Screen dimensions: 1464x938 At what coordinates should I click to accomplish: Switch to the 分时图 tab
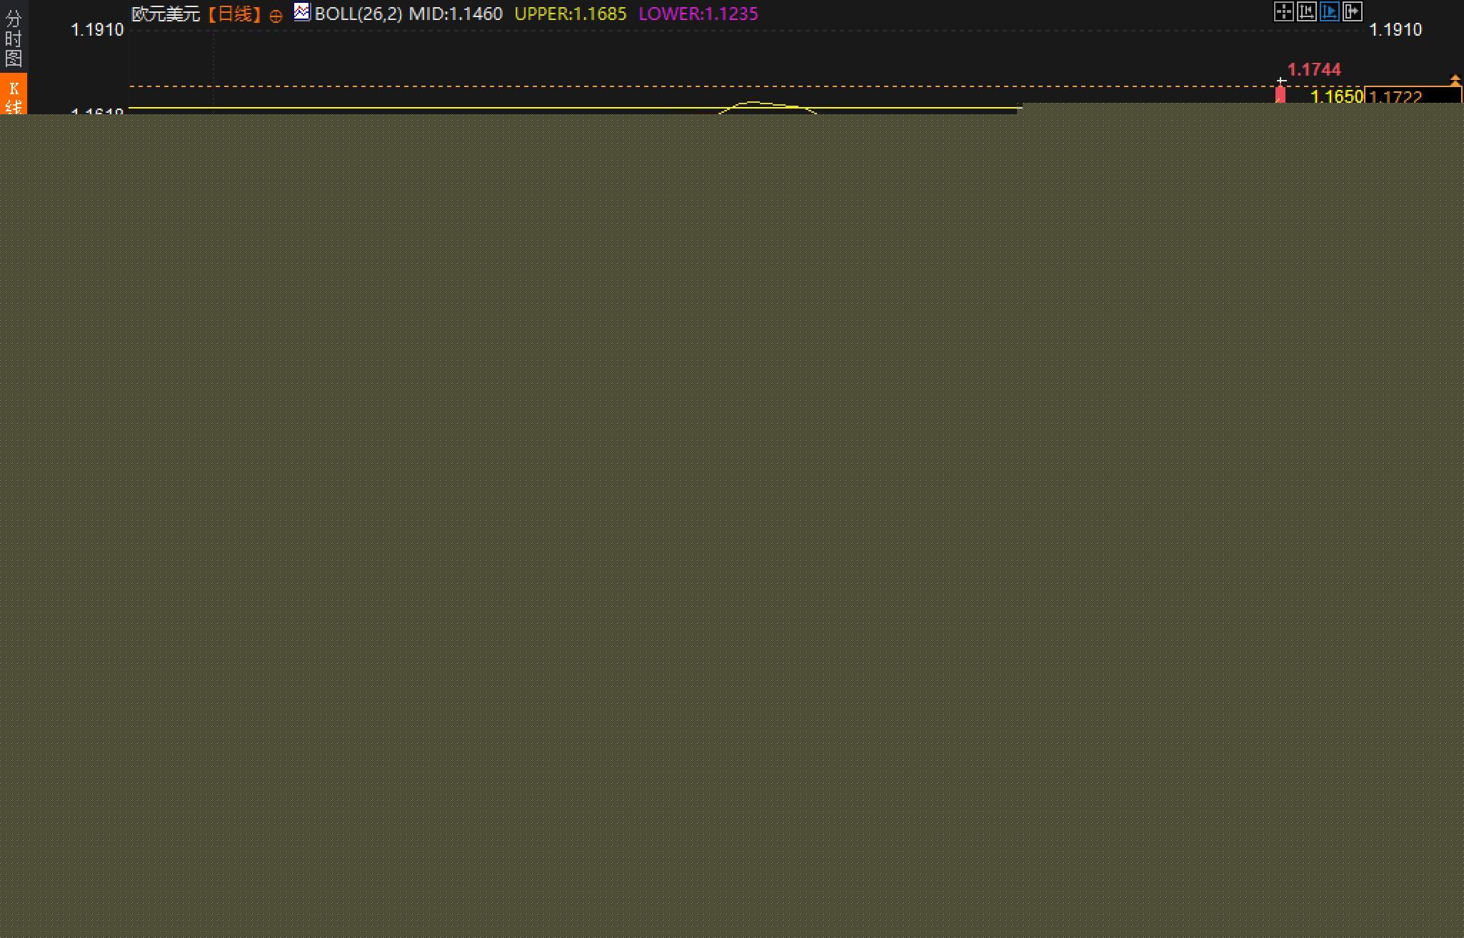[13, 38]
